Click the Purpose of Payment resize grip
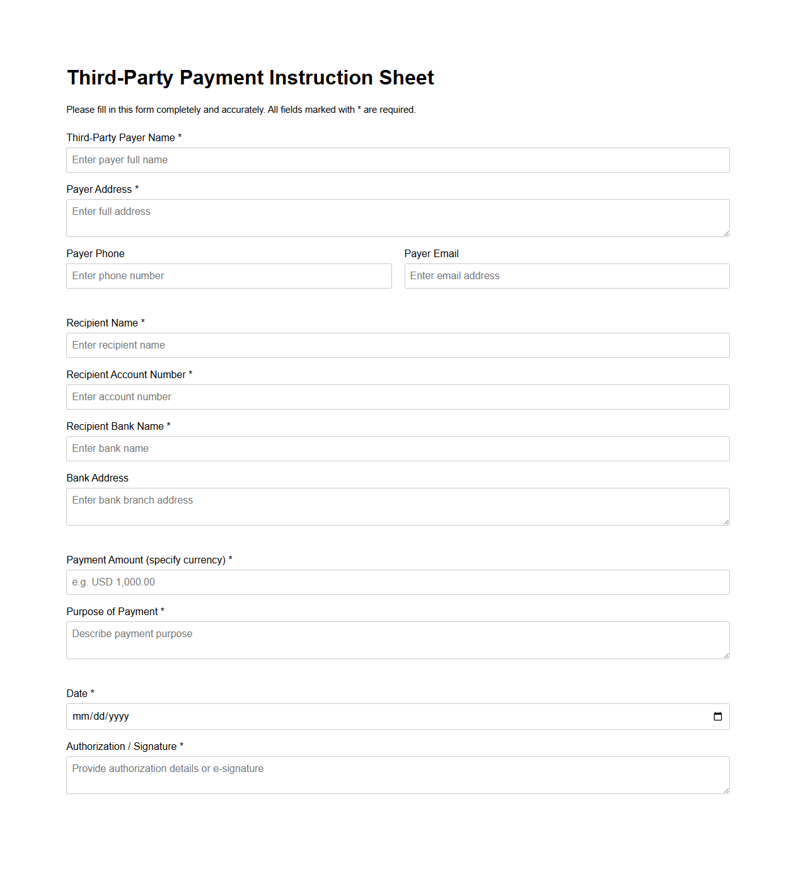Screen dimensions: 796x876 coord(726,656)
